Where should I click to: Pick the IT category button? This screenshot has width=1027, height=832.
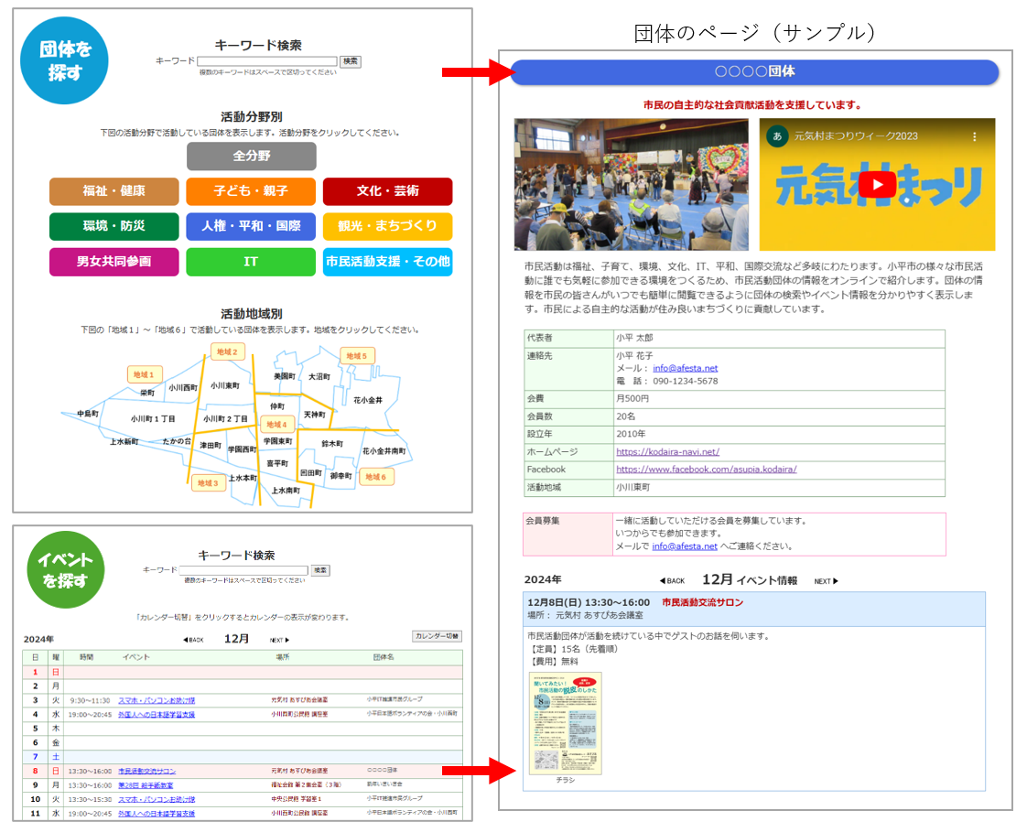coord(251,262)
